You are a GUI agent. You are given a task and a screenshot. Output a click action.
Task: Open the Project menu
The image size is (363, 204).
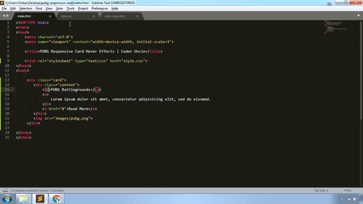83,8
